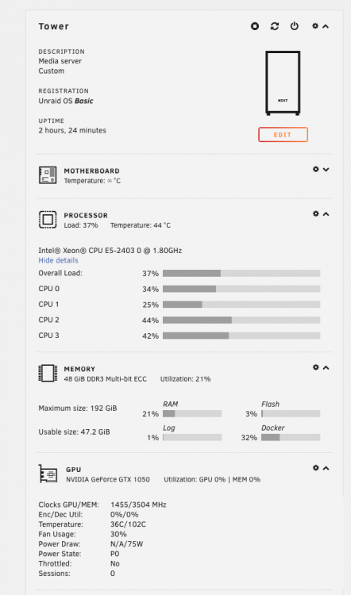
Task: Open the GPU settings gear
Action: click(x=316, y=468)
